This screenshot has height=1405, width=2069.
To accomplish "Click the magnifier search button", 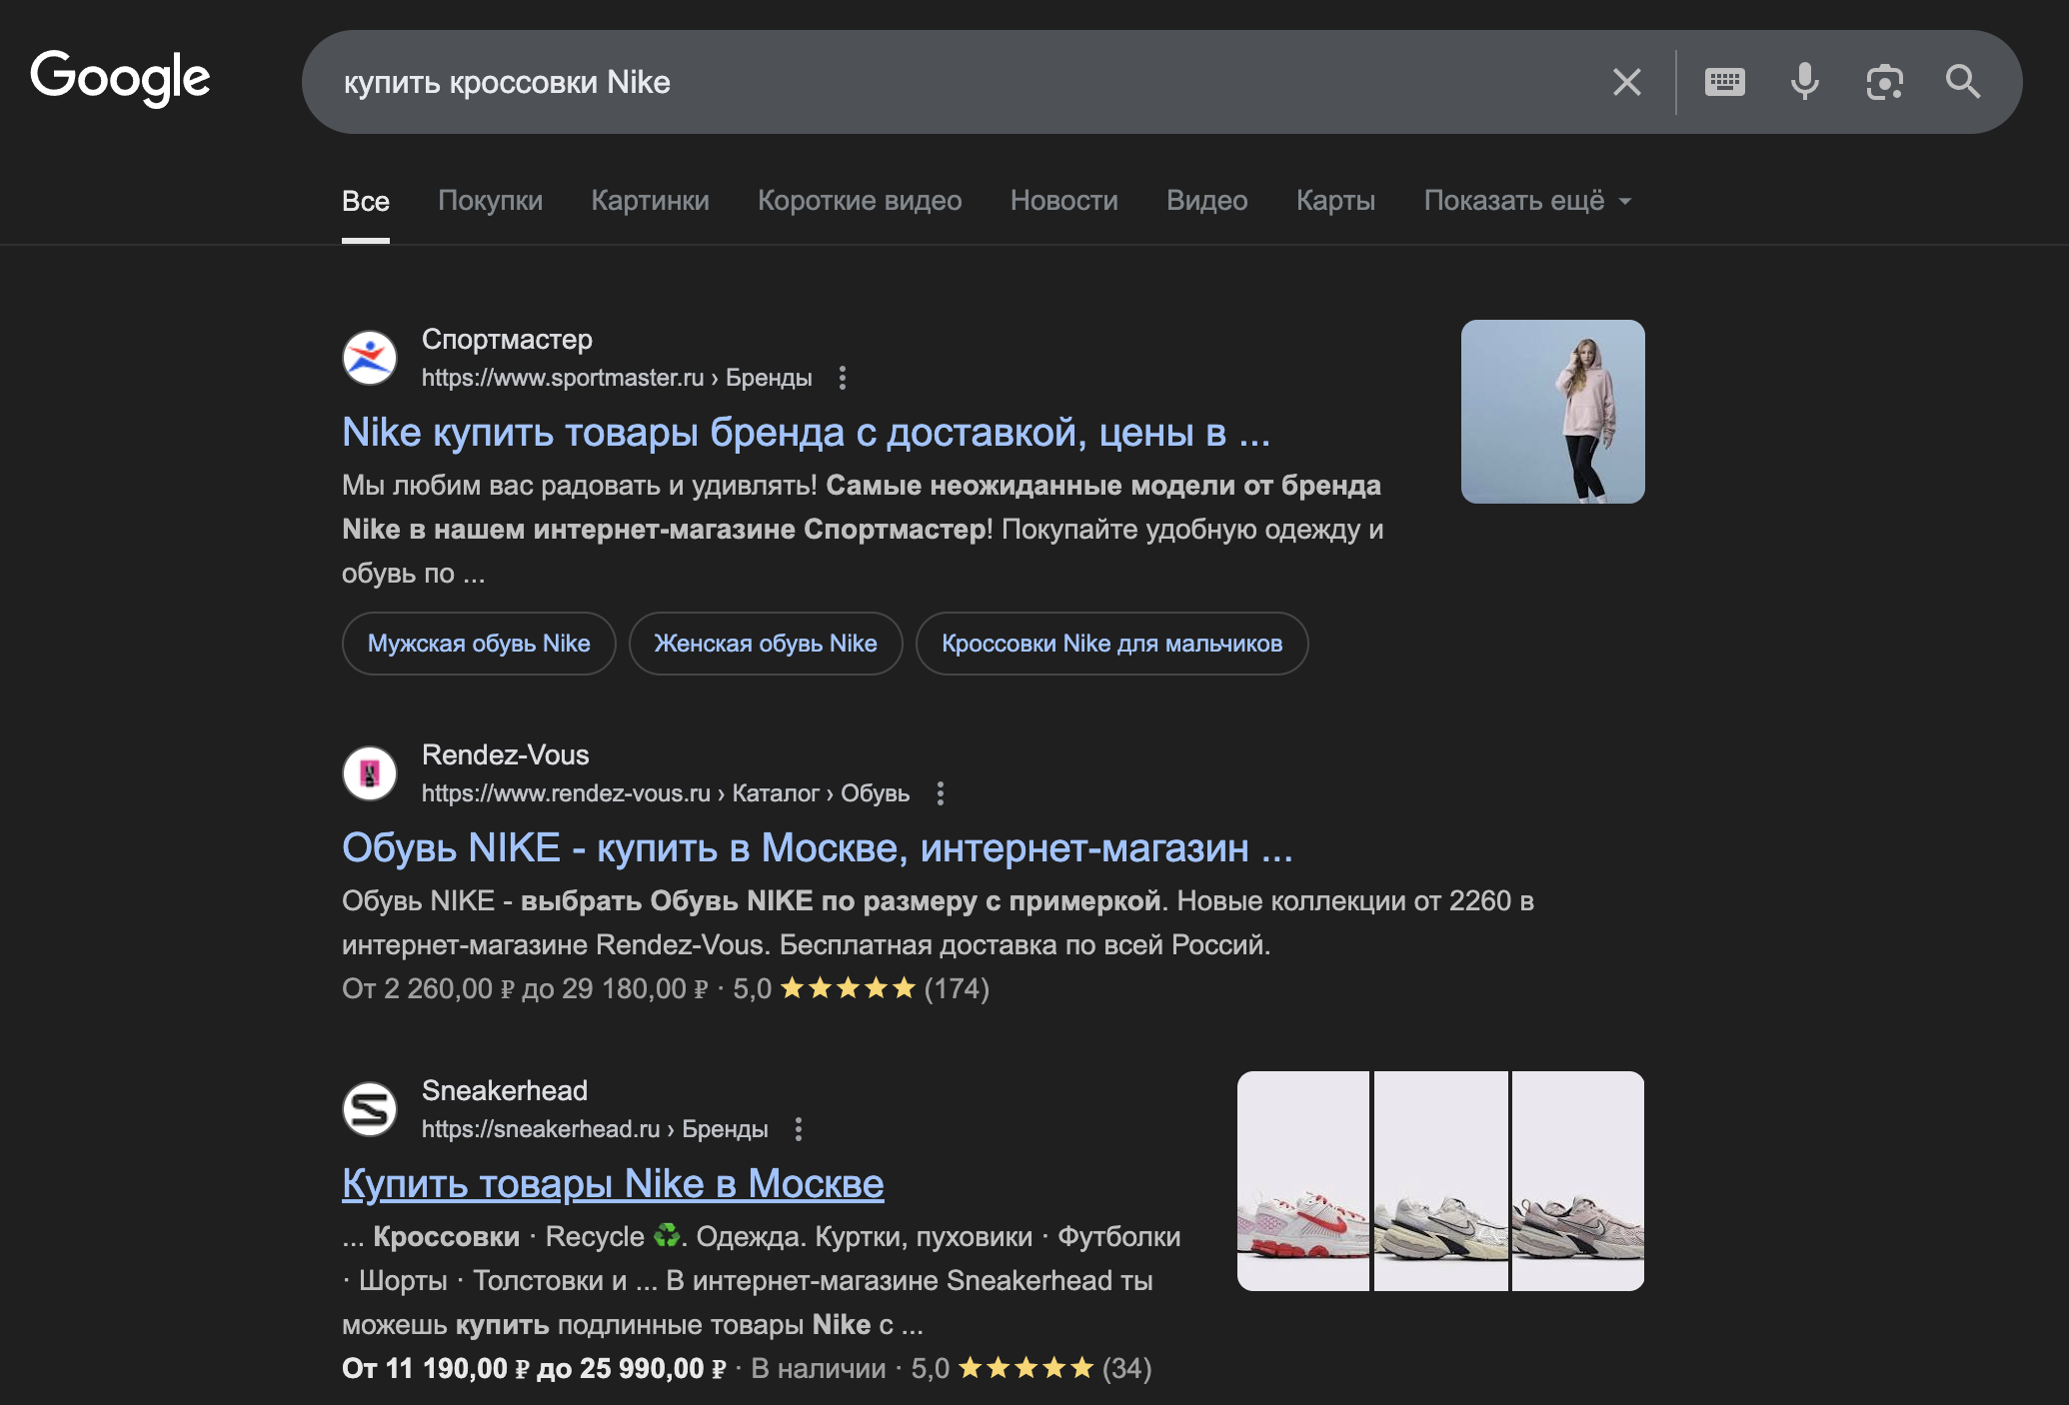I will (x=1963, y=82).
